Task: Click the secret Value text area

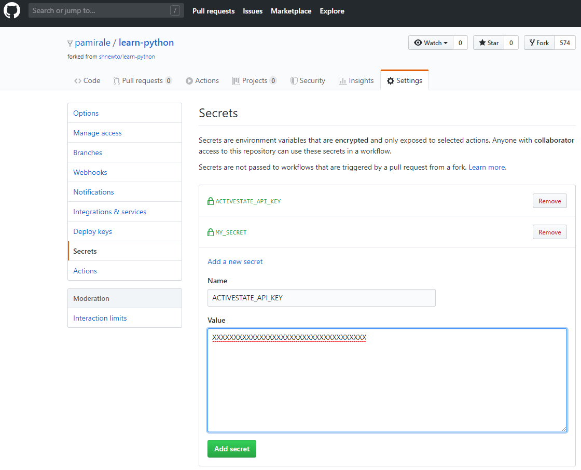Action: pos(387,380)
